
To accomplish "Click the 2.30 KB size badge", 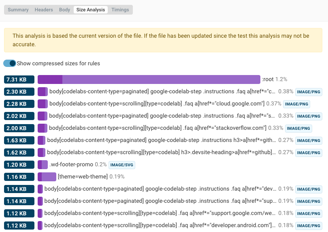I will [x=19, y=92].
